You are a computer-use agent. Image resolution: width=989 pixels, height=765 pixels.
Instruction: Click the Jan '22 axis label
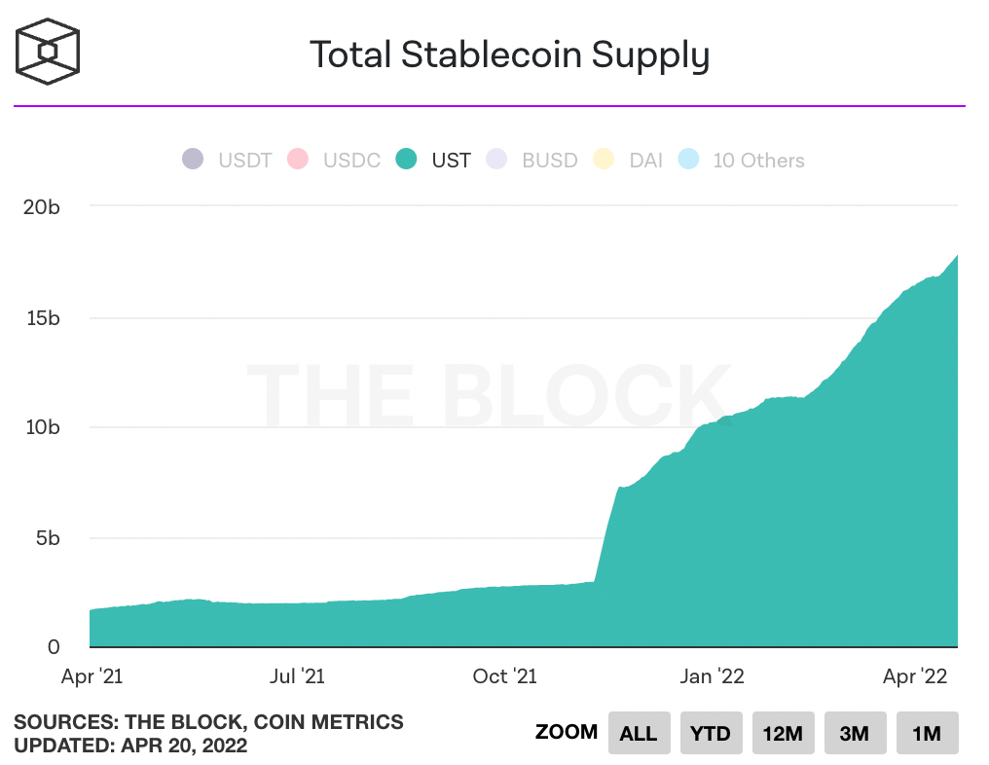712,676
